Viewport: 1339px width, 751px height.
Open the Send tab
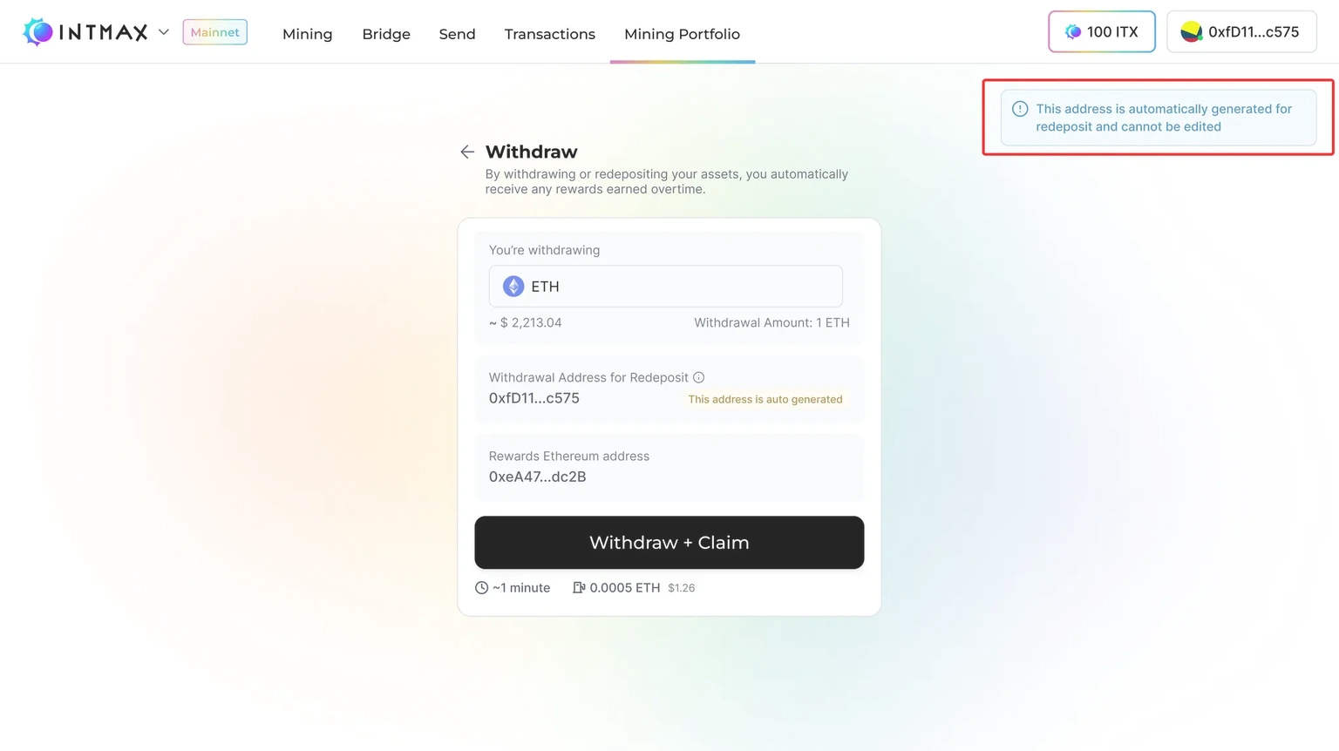pyautogui.click(x=457, y=34)
